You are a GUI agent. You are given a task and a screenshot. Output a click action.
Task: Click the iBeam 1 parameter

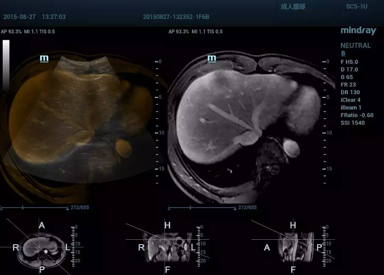pos(351,108)
